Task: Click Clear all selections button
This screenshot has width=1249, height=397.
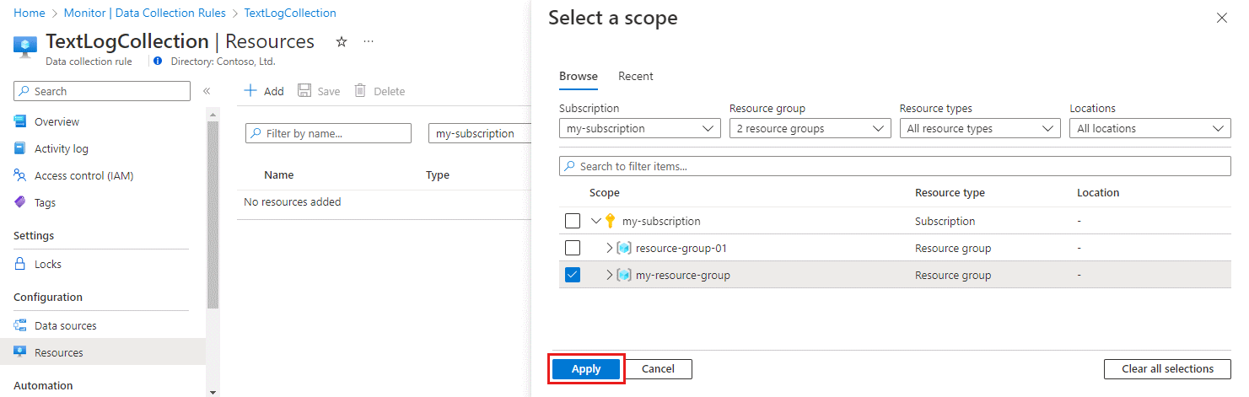Action: click(1167, 368)
